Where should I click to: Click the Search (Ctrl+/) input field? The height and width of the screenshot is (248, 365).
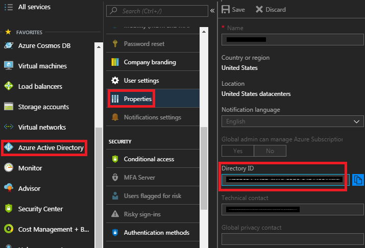157,11
